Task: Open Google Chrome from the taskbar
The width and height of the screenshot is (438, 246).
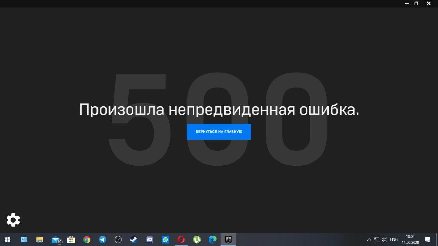Action: [87, 239]
